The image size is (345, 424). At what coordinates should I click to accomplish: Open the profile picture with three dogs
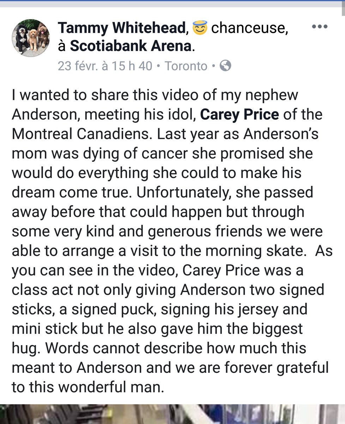tap(31, 37)
